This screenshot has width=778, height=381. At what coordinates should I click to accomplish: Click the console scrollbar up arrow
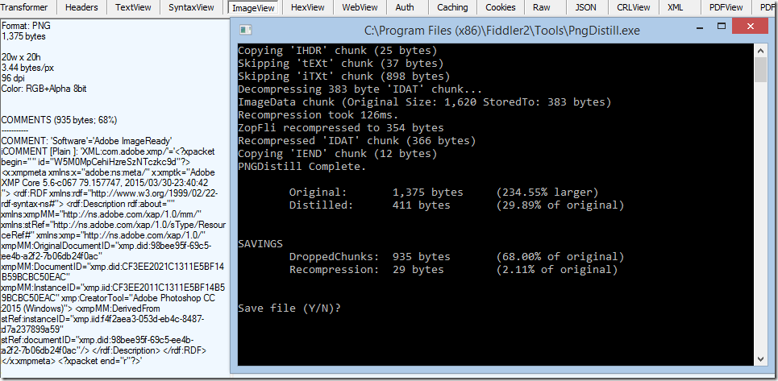[759, 50]
